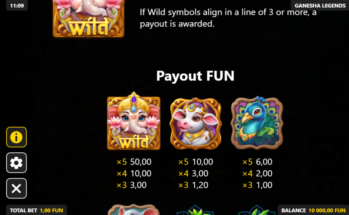Click the 11:09 clock display
This screenshot has height=215, width=349.
click(17, 5)
